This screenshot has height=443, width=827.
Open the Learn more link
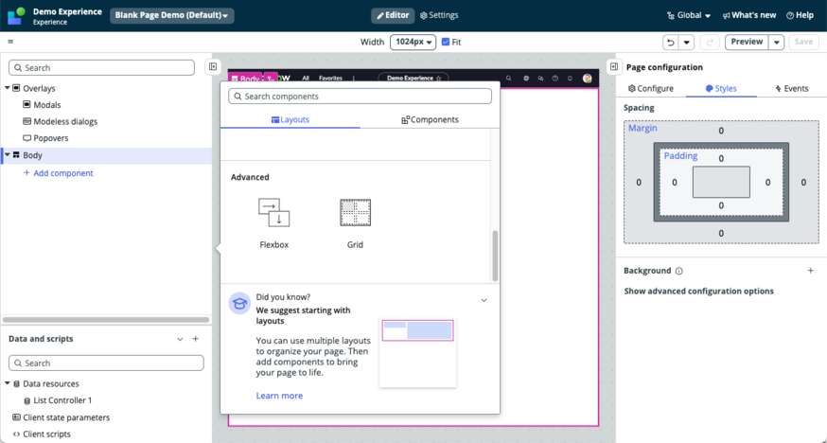[x=279, y=396]
